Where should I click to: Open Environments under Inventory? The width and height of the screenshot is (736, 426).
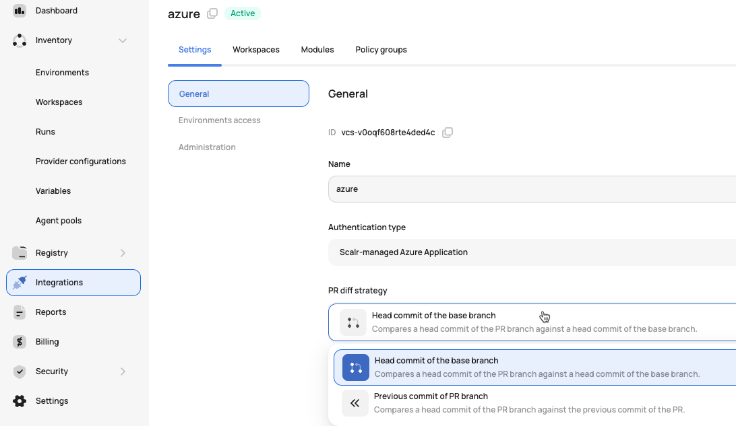point(62,73)
